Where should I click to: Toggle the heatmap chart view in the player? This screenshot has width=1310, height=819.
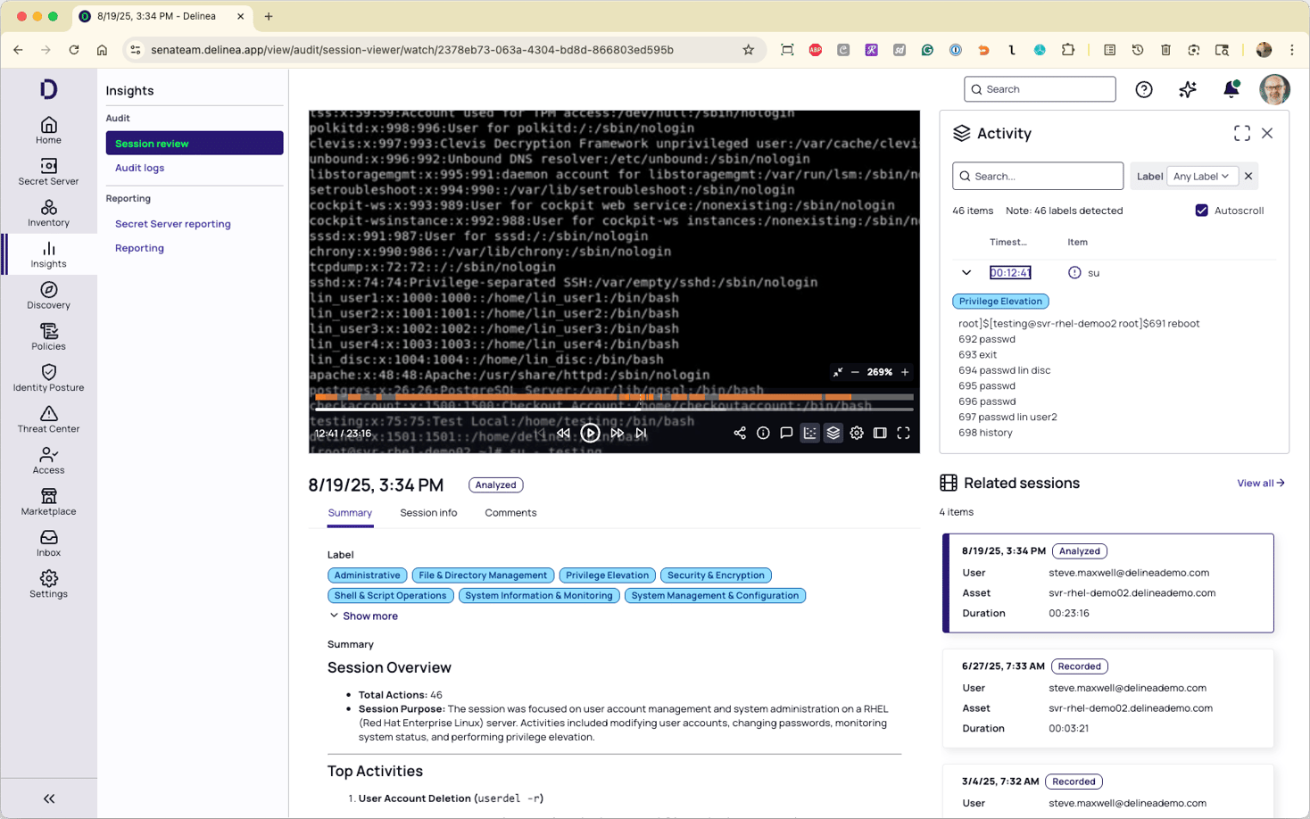click(809, 433)
